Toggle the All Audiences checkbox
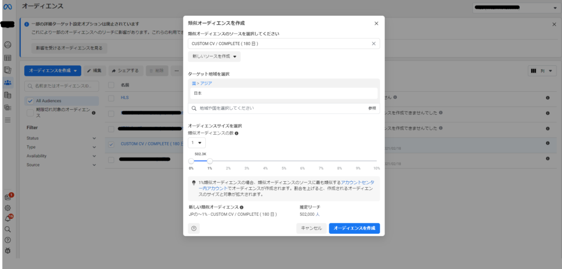 pos(30,101)
